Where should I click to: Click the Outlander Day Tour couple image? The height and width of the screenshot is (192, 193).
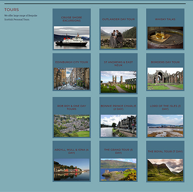pos(118,38)
